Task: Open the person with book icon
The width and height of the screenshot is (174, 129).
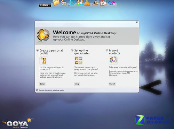Action: pyautogui.click(x=96, y=3)
